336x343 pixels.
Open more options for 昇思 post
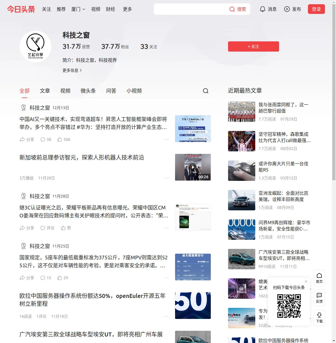[166, 139]
